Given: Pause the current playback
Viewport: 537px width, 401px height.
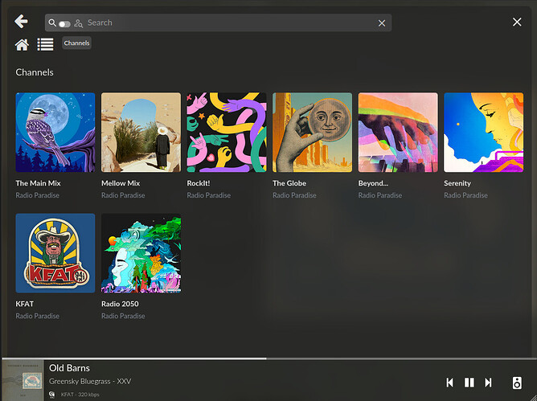Looking at the screenshot, I should point(469,383).
